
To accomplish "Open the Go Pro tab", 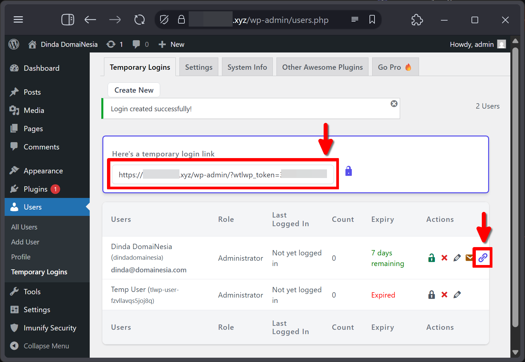I will 395,67.
